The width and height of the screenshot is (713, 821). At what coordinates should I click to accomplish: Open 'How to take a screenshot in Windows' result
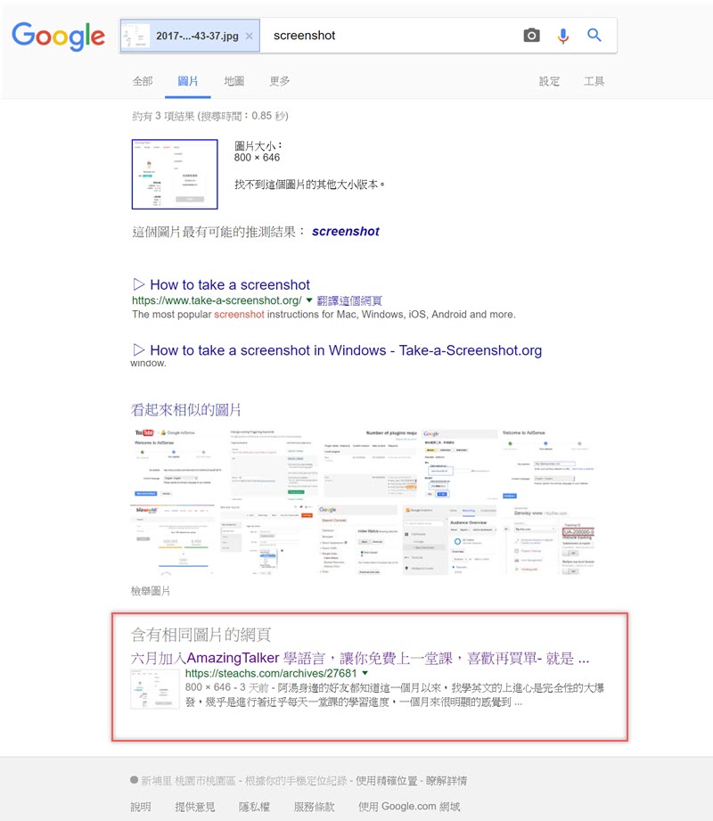pyautogui.click(x=346, y=350)
